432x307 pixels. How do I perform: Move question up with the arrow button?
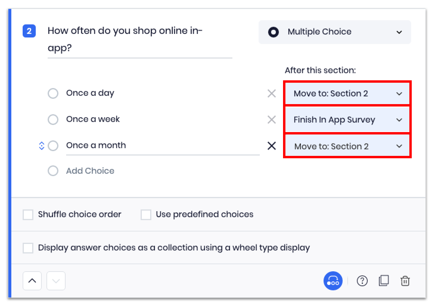[x=32, y=281]
